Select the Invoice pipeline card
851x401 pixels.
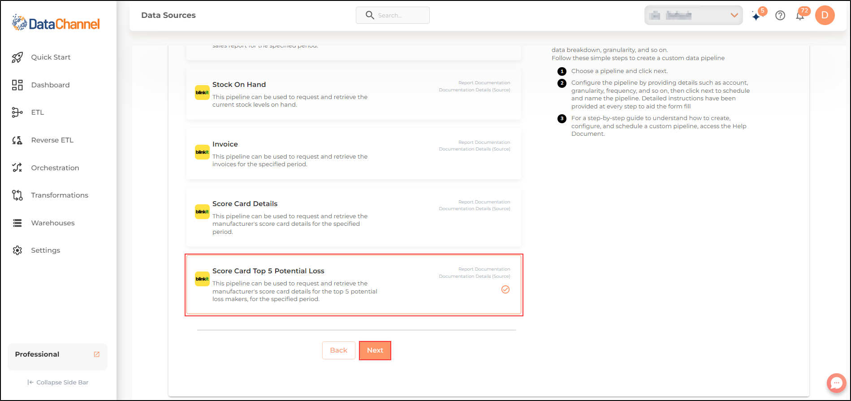click(354, 154)
